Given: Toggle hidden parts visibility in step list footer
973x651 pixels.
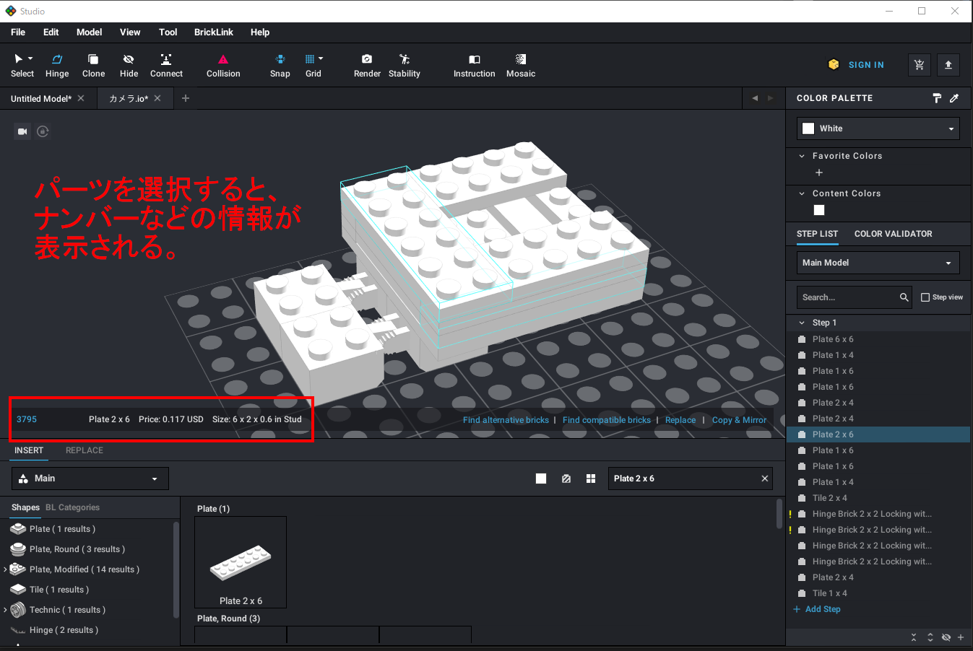Looking at the screenshot, I should (946, 637).
